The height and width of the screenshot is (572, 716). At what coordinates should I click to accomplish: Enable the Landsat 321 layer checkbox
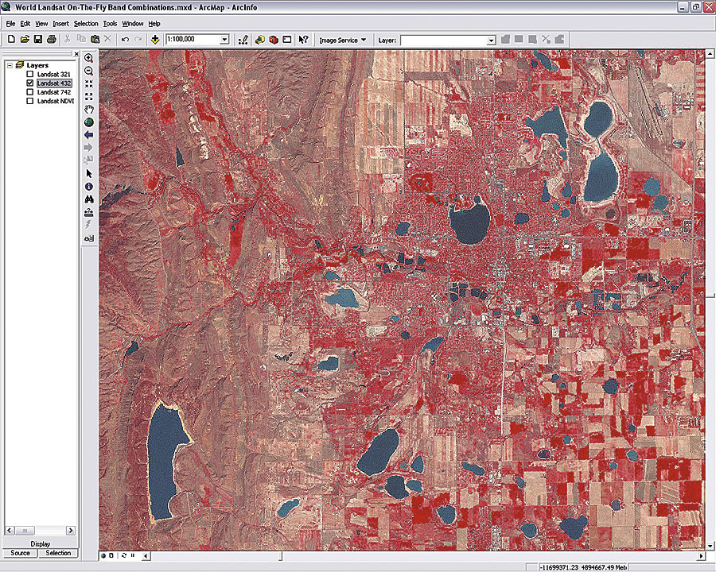tap(30, 74)
